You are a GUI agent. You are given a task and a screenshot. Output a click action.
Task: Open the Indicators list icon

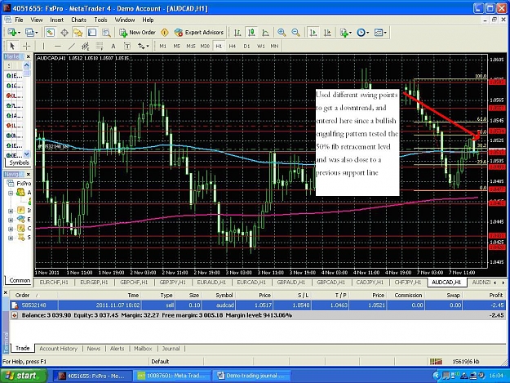[344, 33]
